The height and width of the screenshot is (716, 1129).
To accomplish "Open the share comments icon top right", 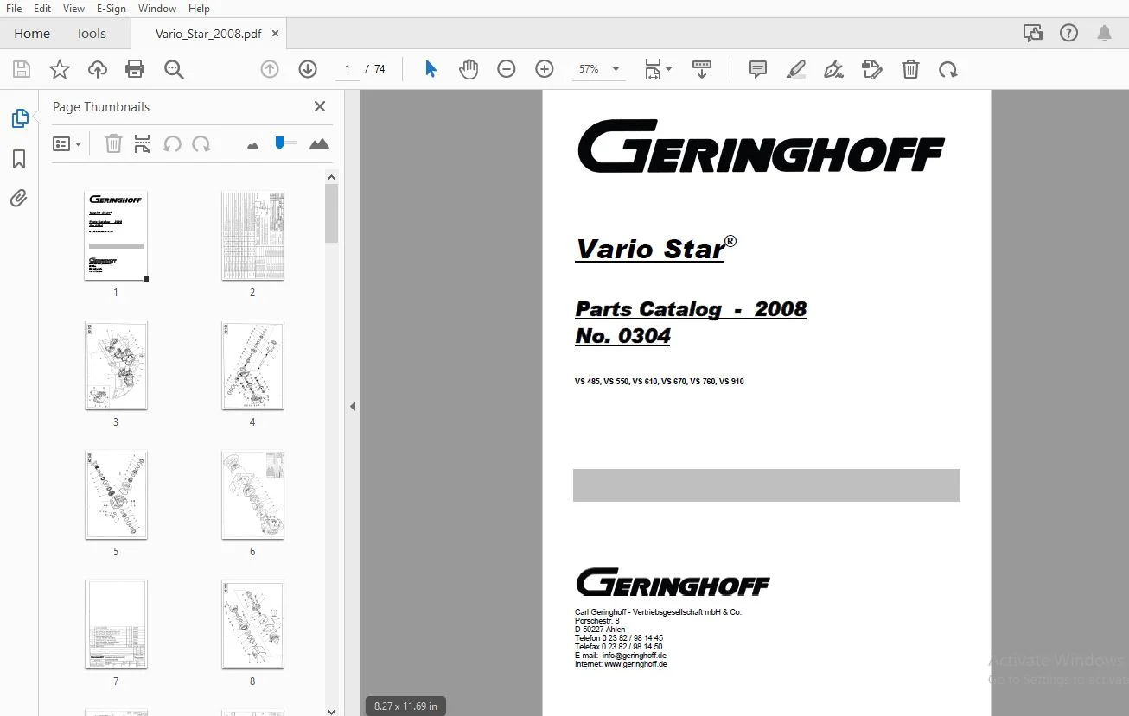I will tap(1032, 33).
